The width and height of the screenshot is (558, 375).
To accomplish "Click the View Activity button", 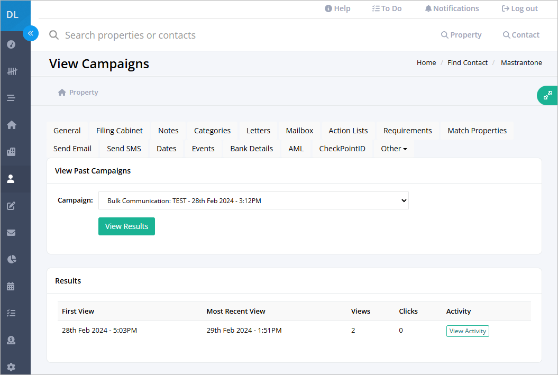I will tap(468, 331).
